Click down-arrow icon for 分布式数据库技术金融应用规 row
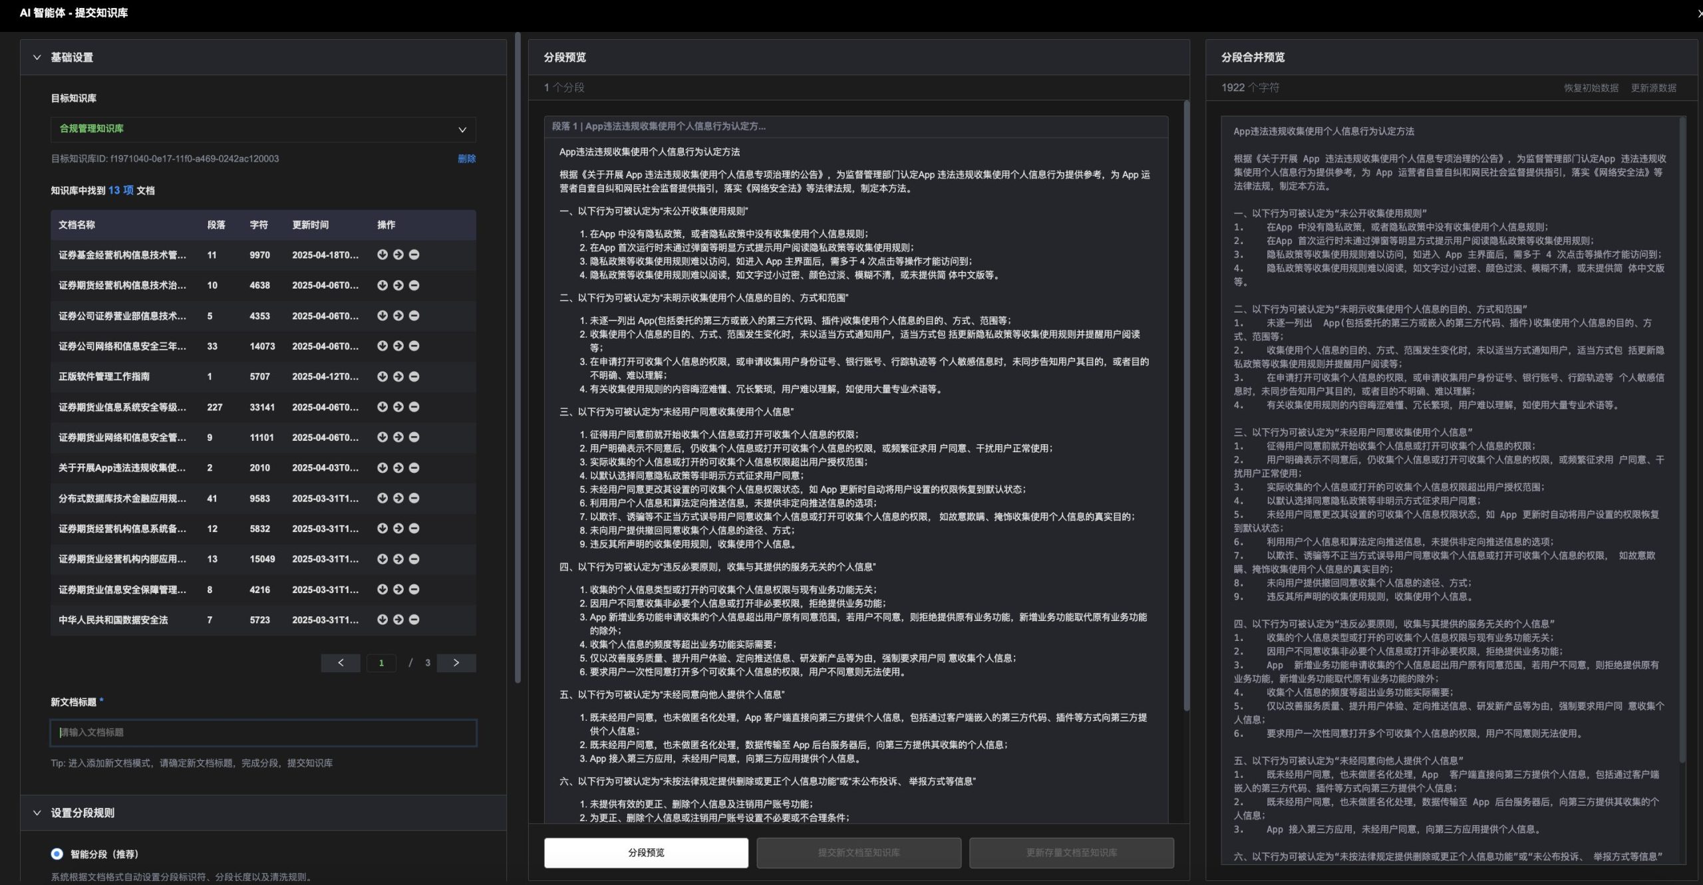This screenshot has height=885, width=1703. point(383,498)
